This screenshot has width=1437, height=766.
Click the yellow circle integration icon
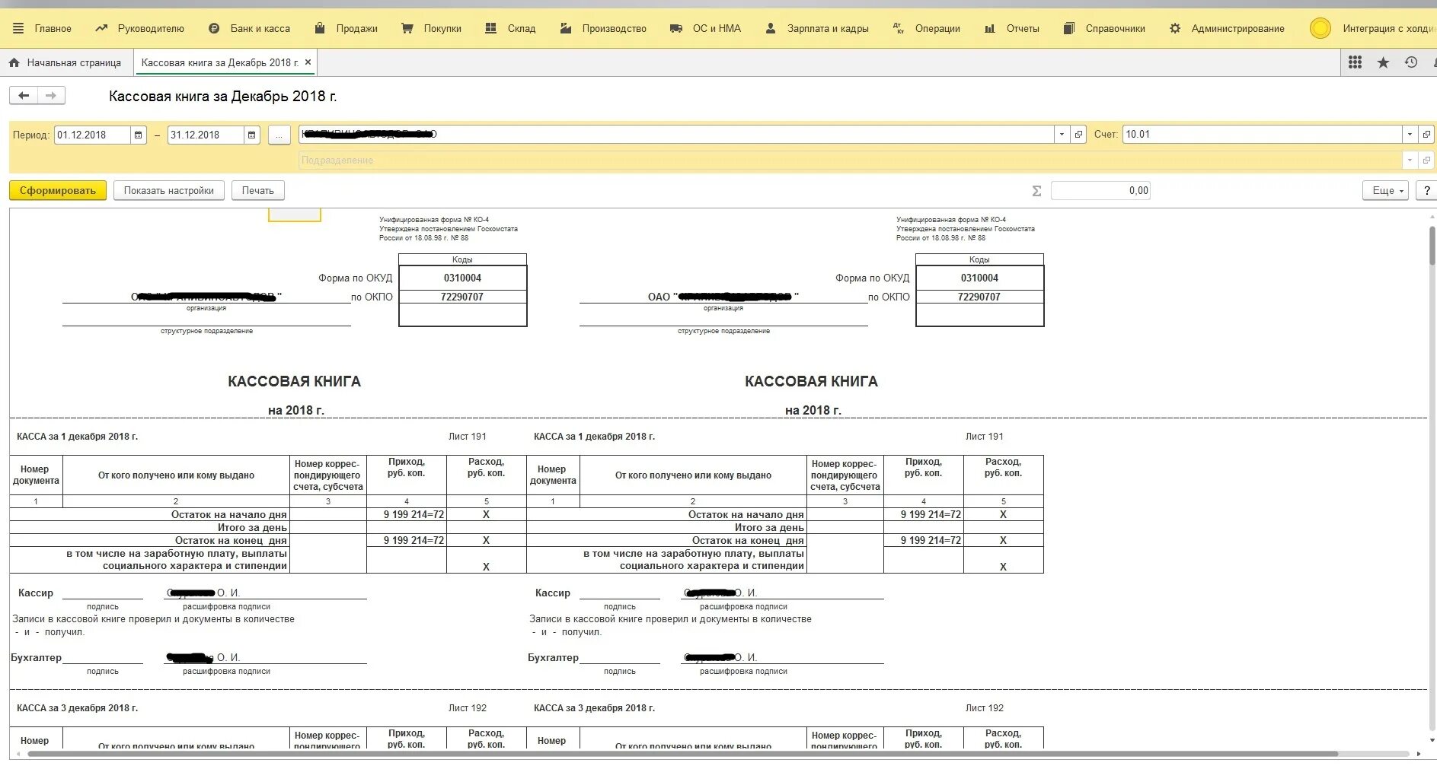pos(1320,28)
